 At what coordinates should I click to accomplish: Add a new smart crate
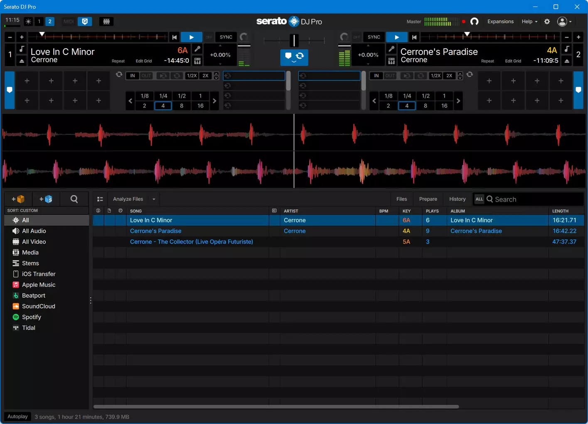[46, 199]
